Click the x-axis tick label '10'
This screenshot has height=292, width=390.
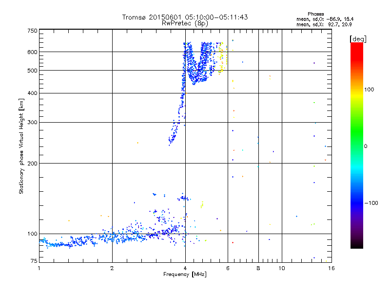[282, 268]
